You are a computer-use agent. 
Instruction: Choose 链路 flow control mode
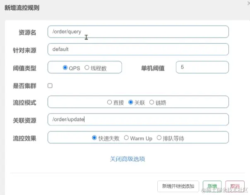tap(151, 102)
